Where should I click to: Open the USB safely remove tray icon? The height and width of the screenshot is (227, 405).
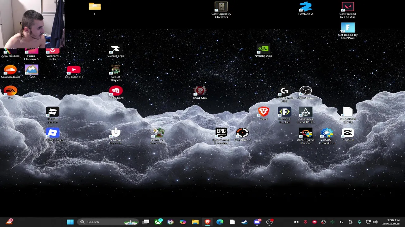point(350,222)
